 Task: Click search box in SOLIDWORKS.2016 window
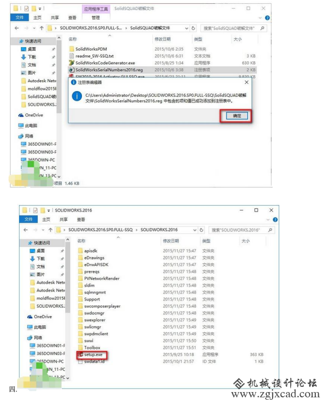pos(242,230)
